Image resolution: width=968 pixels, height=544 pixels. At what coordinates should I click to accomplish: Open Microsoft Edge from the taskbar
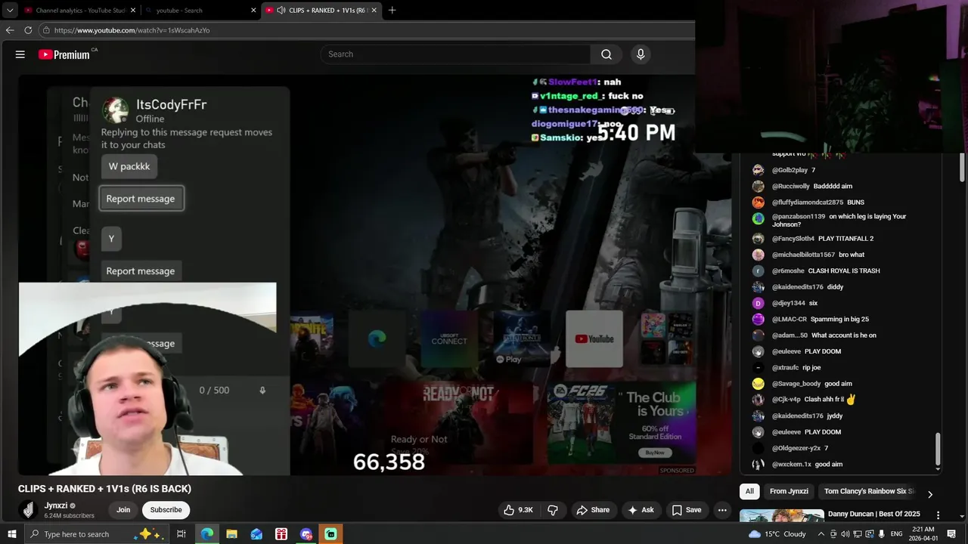point(206,534)
